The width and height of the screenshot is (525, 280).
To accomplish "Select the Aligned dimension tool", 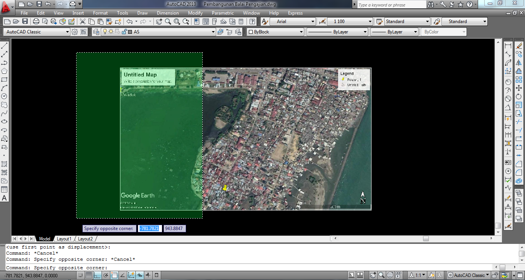I will [x=508, y=54].
